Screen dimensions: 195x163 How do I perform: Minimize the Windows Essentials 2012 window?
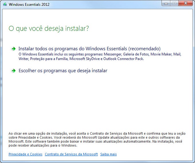tap(166, 3)
